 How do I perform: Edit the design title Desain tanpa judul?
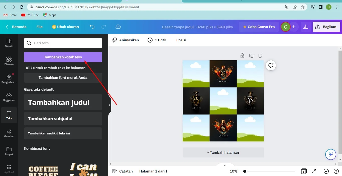pos(197,27)
